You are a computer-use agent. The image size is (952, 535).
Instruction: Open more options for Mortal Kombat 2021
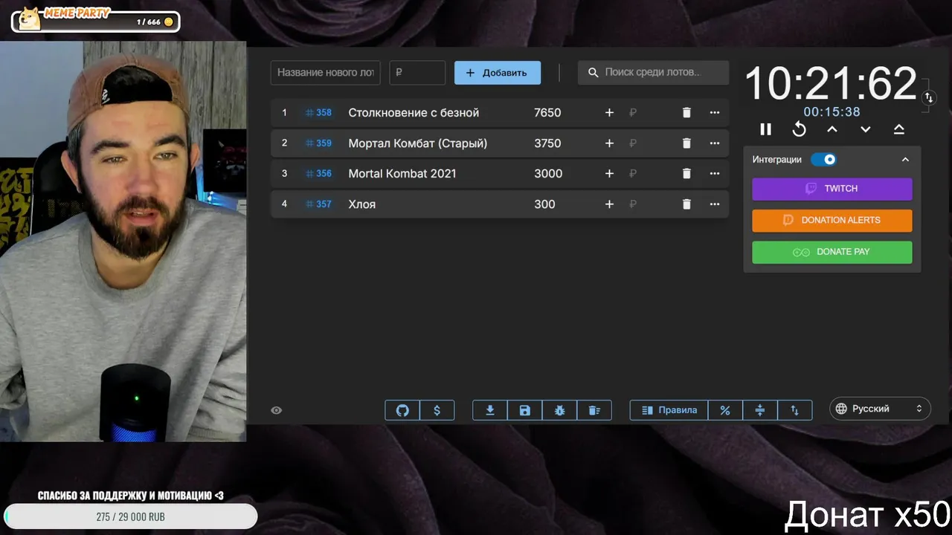(x=715, y=174)
